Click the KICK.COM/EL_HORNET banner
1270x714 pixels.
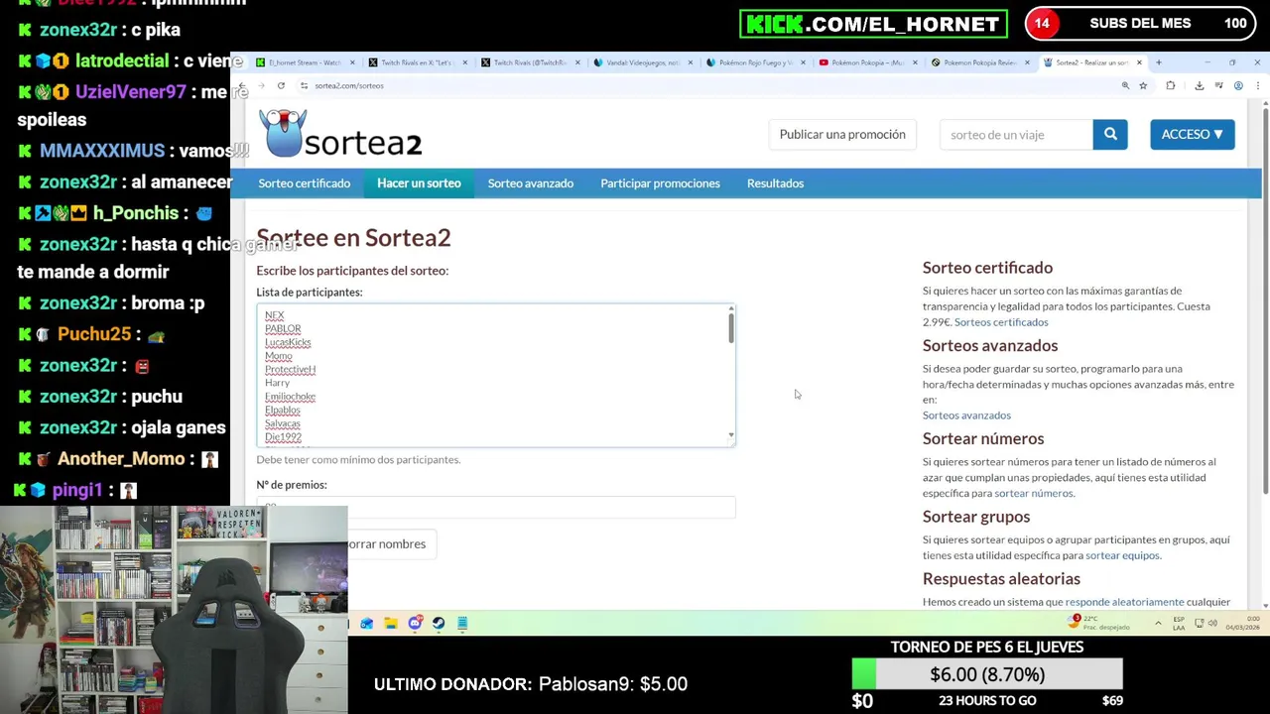[873, 24]
